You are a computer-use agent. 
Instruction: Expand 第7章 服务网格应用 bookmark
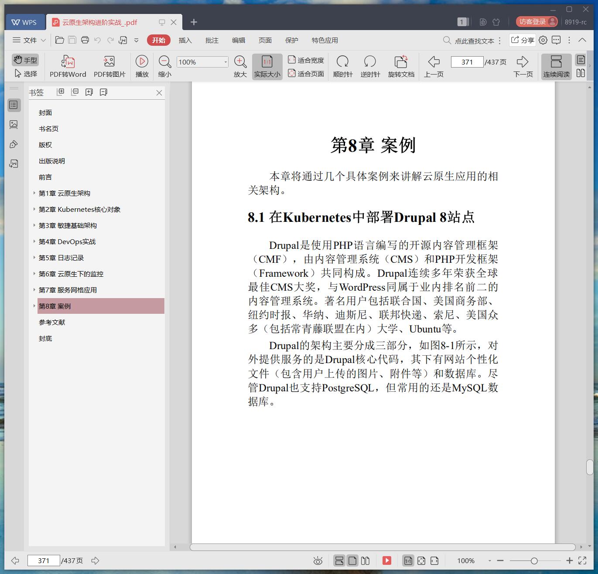point(34,289)
